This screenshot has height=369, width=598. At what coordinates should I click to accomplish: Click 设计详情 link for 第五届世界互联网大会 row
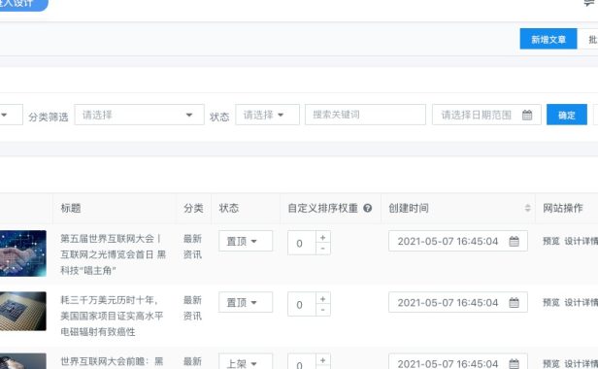click(581, 241)
